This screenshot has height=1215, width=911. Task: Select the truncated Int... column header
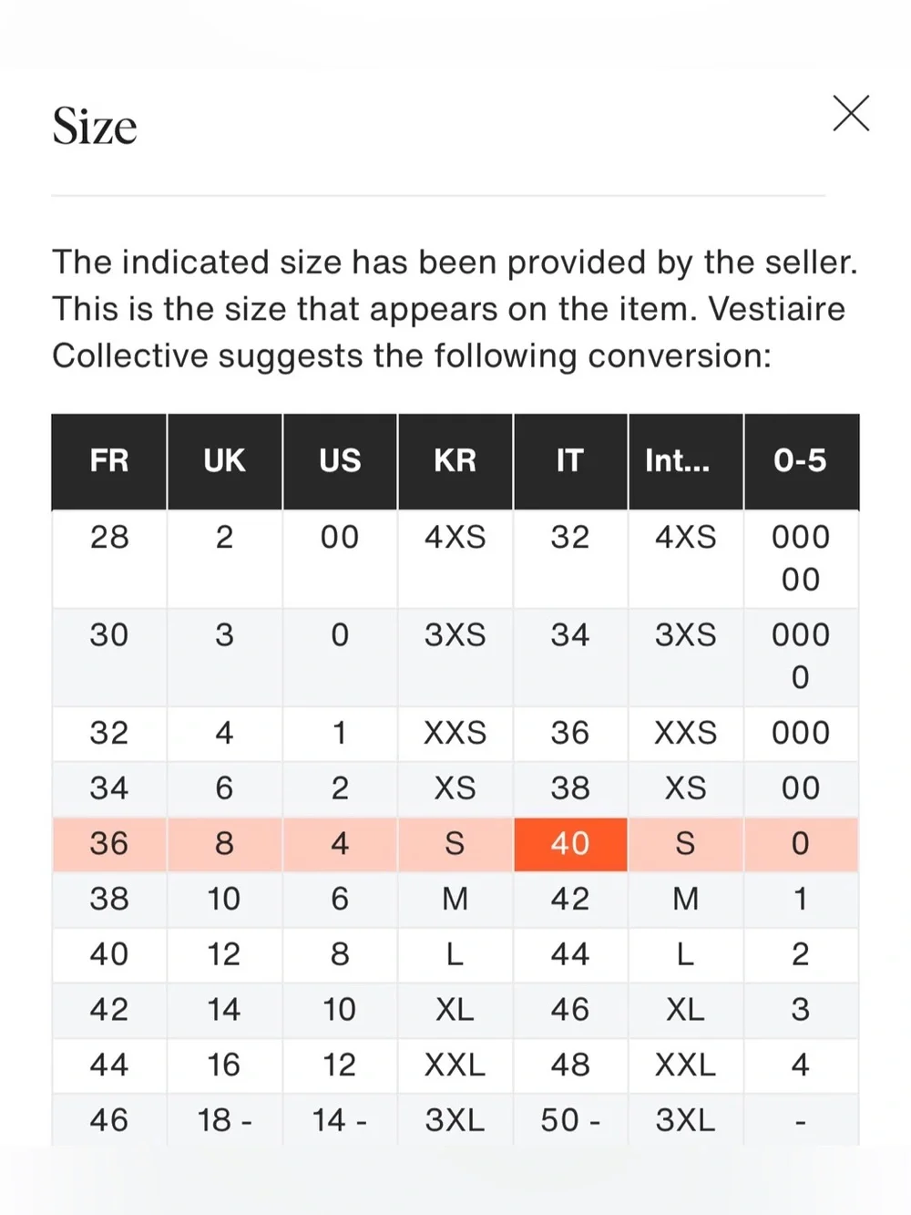(x=686, y=461)
